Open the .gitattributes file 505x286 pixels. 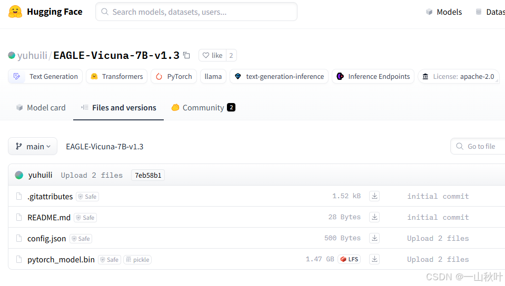[x=50, y=196]
